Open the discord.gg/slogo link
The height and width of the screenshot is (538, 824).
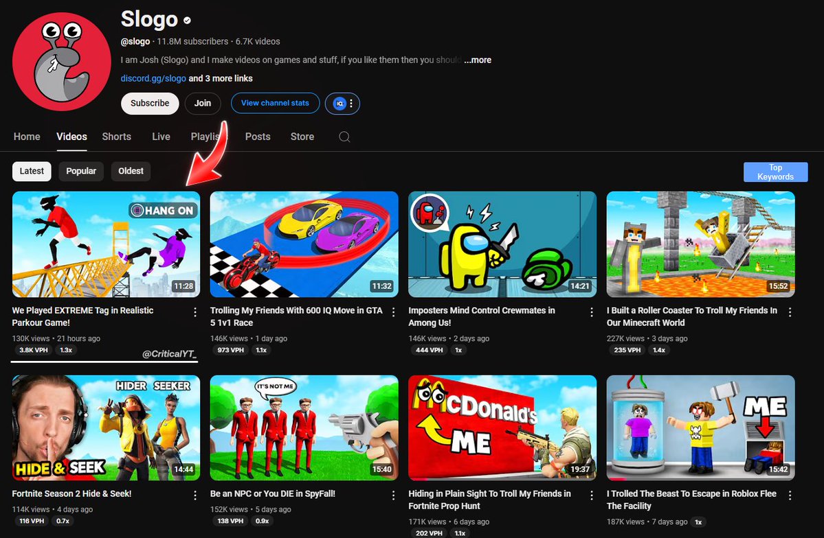pos(153,78)
